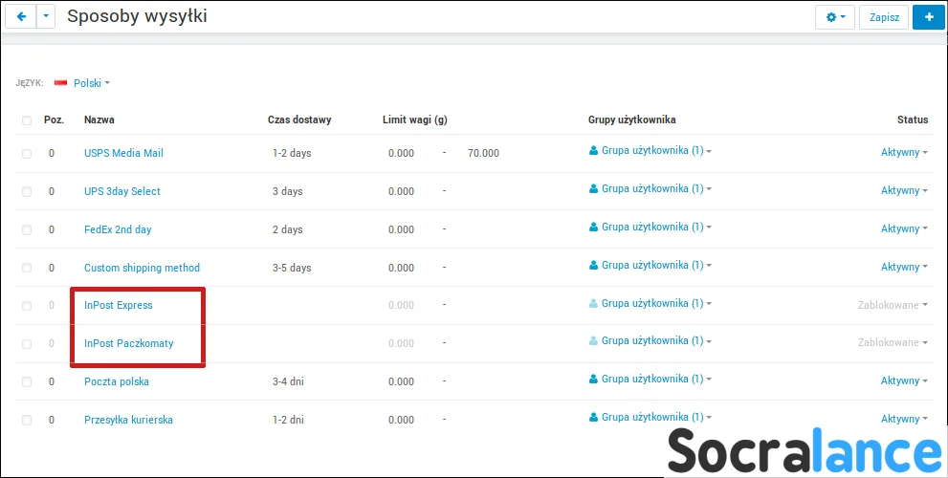This screenshot has height=478, width=948.
Task: Open the Aktywny status dropdown for UPS 3day Select
Action: pos(904,191)
